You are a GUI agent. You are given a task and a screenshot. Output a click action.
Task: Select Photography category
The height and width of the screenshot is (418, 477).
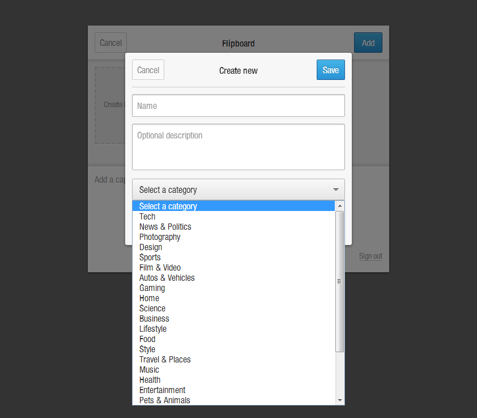(233, 237)
